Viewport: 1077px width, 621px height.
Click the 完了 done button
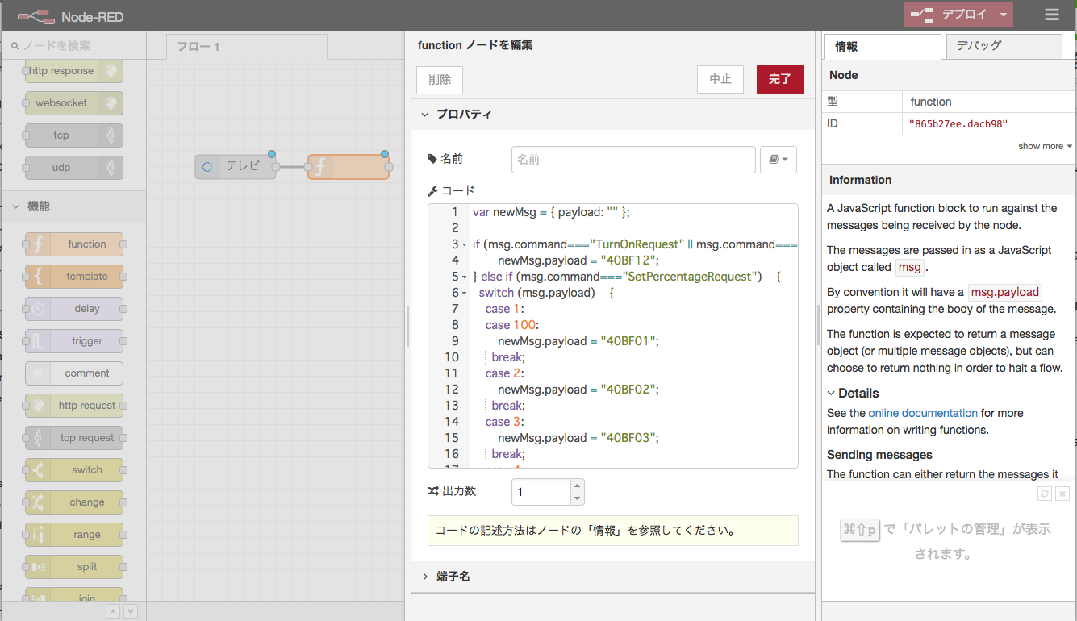780,79
